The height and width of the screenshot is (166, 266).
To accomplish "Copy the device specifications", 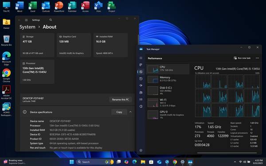I will (119, 112).
